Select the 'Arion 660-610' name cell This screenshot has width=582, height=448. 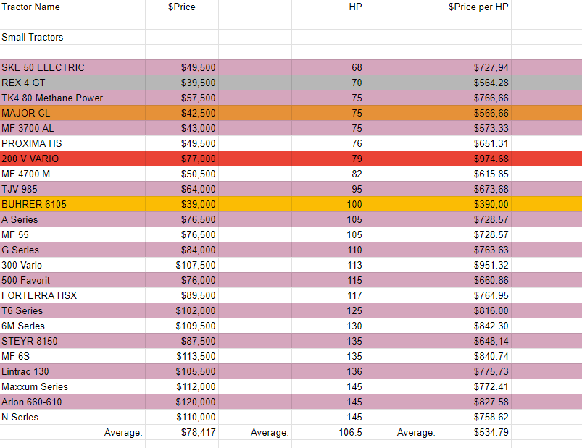click(x=36, y=402)
